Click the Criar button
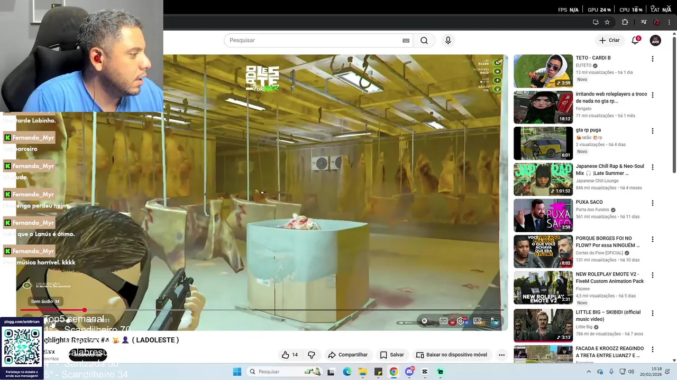The width and height of the screenshot is (677, 380). 609,40
